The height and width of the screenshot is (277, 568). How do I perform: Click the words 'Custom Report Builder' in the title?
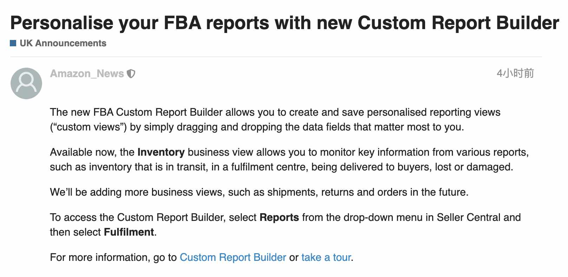[458, 23]
